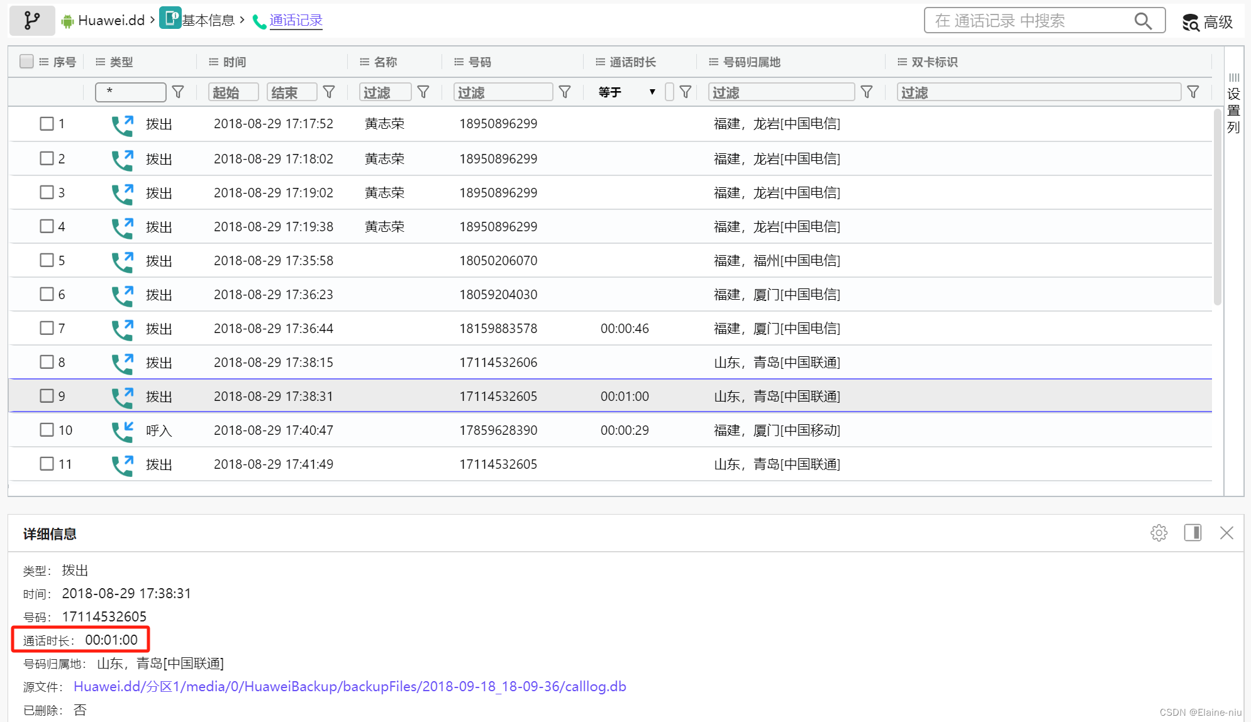
Task: Check the select-all checkbox in header
Action: [x=26, y=62]
